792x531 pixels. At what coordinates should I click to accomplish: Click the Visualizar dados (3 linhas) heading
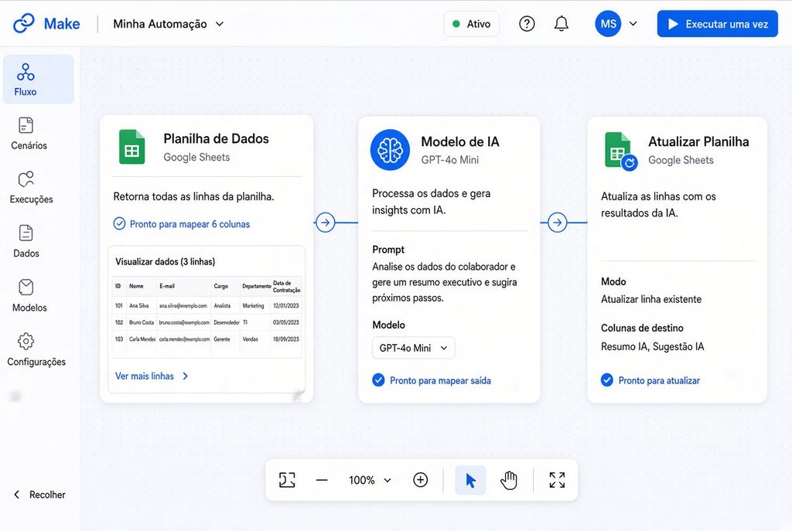166,261
